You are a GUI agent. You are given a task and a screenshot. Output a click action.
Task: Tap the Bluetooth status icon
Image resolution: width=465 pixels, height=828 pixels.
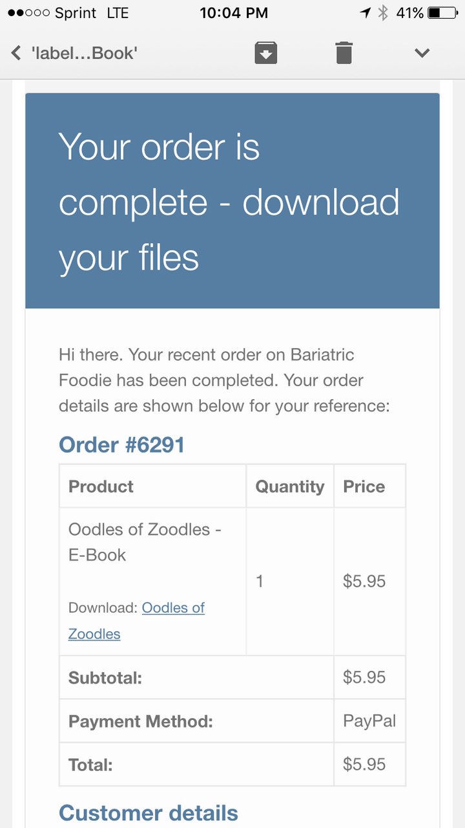pos(382,13)
